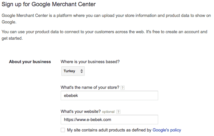Click the 'About your business' section heading
The height and width of the screenshot is (136, 214).
coord(30,61)
